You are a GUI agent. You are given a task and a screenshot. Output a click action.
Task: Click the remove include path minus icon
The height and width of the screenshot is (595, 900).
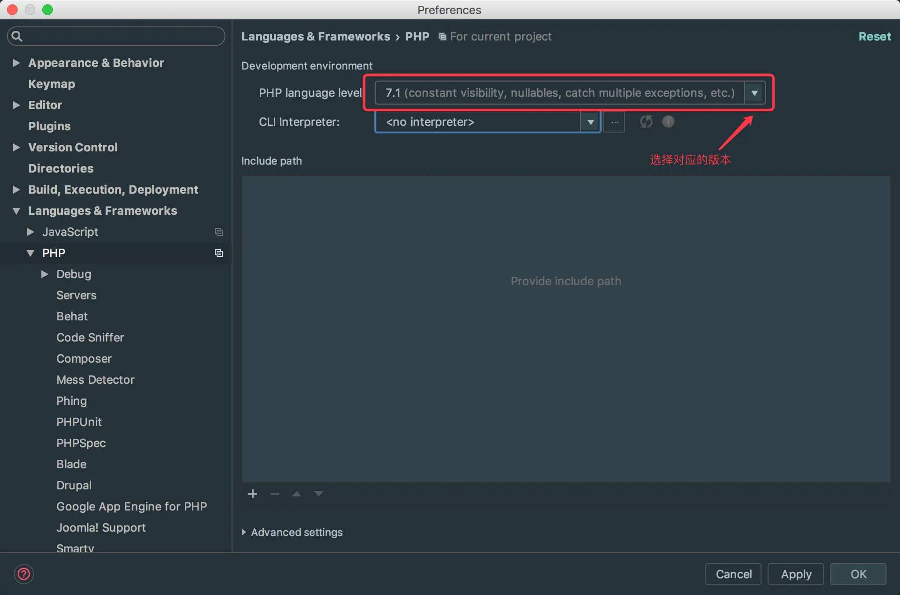(x=275, y=494)
